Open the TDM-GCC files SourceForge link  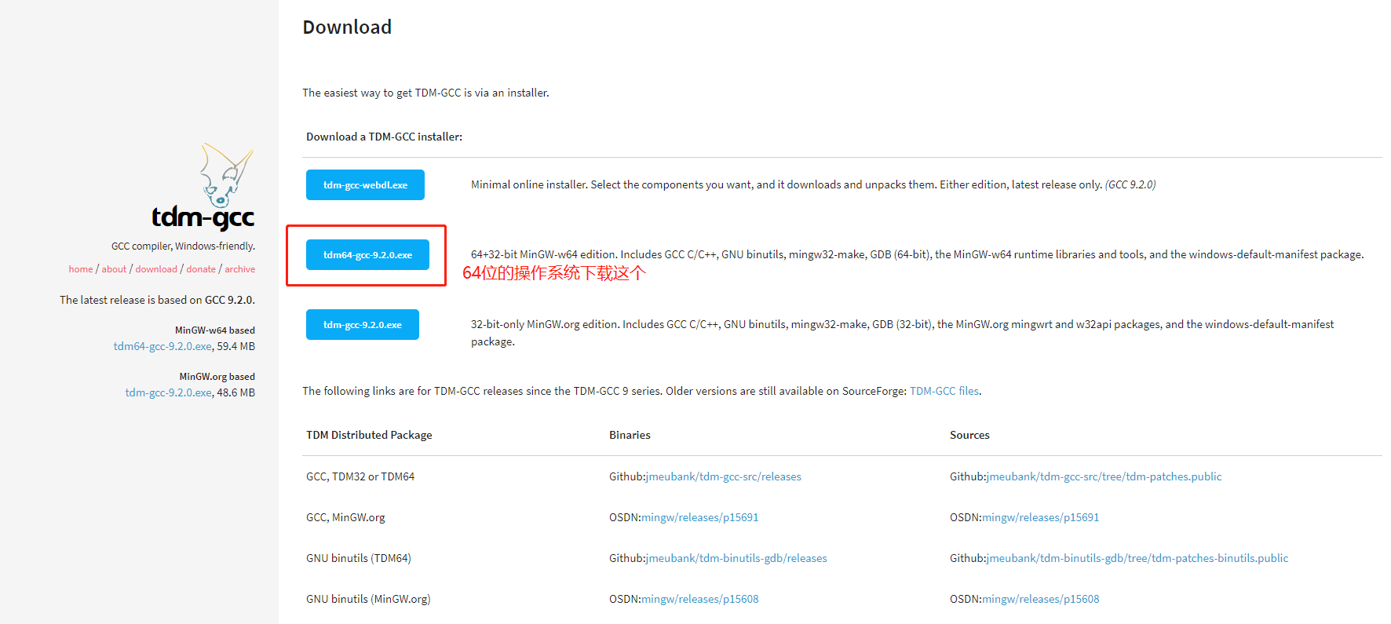click(x=944, y=391)
